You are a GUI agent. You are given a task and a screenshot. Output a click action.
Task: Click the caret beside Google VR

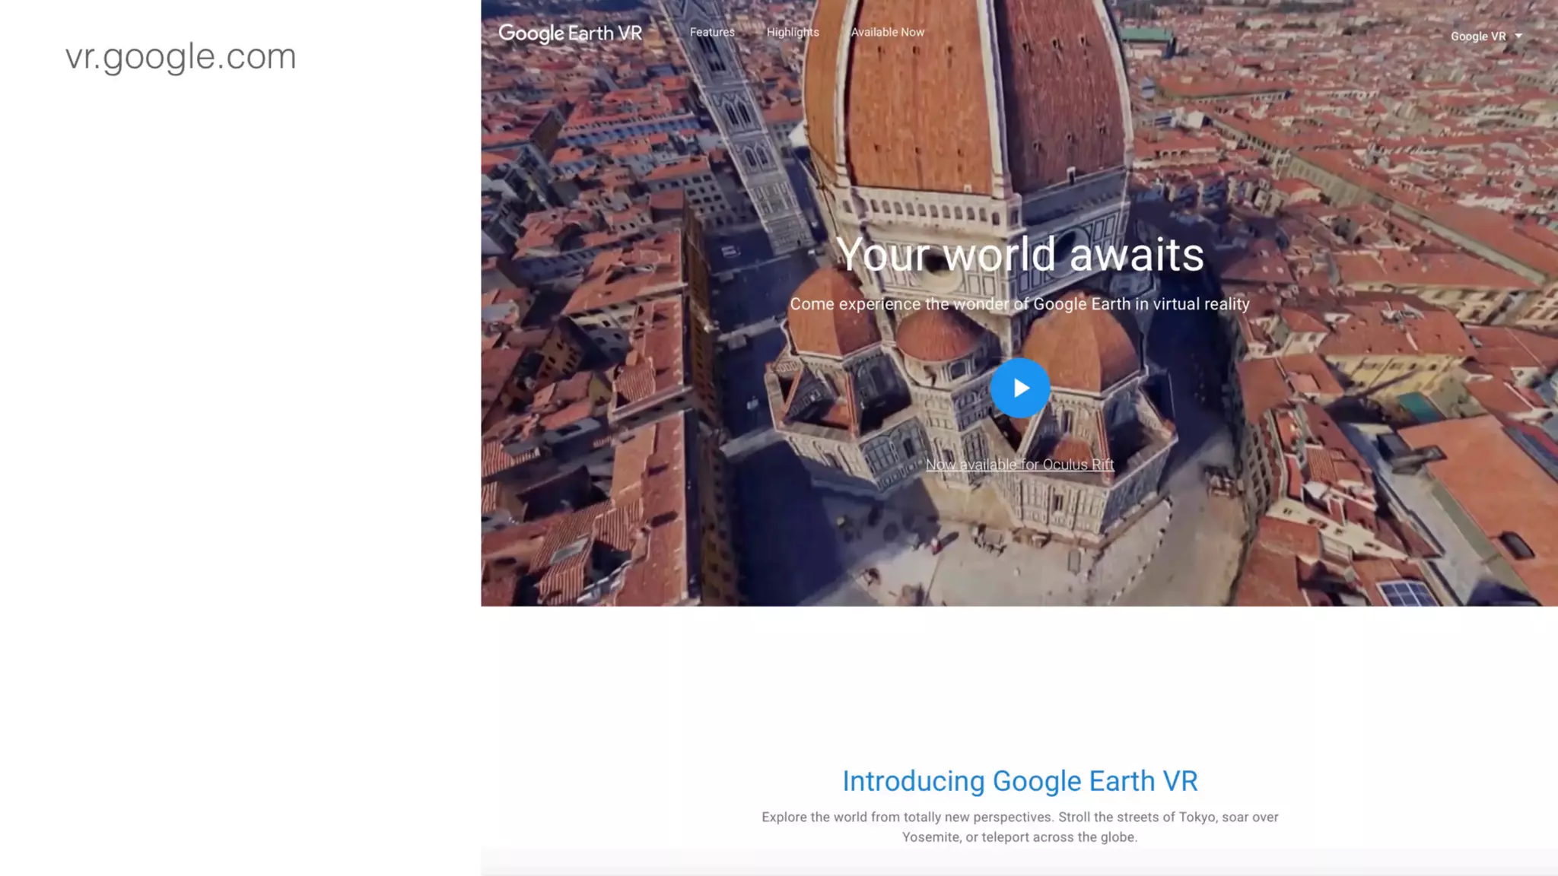(x=1518, y=36)
